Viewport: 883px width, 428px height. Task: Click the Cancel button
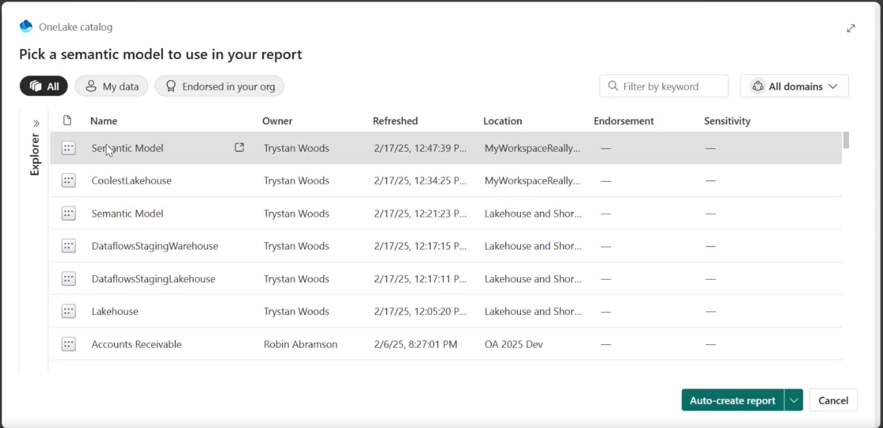tap(832, 400)
